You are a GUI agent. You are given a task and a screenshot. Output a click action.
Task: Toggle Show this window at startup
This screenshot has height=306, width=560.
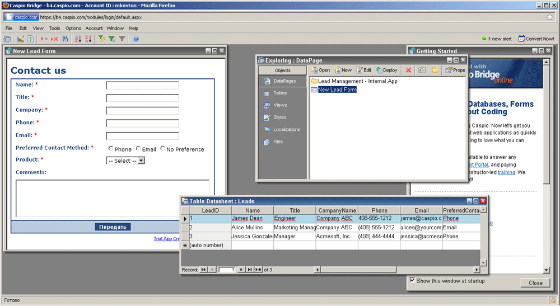(413, 280)
